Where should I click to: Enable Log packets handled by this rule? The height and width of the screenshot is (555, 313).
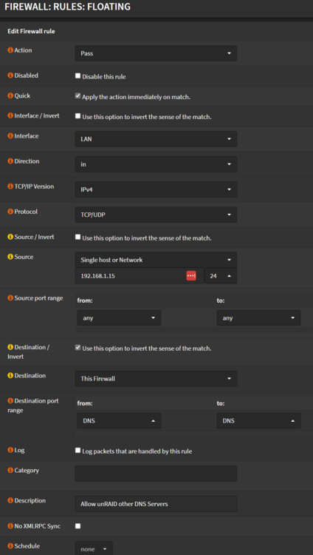(x=78, y=451)
